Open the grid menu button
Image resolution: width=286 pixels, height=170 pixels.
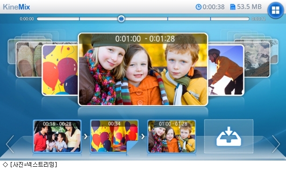tap(276, 10)
